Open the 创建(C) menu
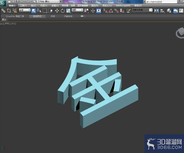Image resolution: width=184 pixels, height=153 pixels. (x=55, y=6)
